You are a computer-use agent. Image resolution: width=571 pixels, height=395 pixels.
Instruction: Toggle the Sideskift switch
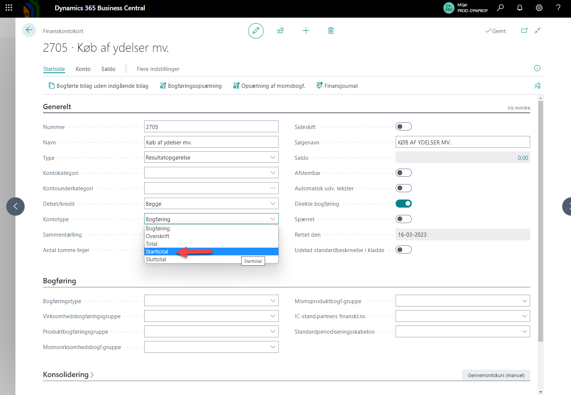(403, 127)
